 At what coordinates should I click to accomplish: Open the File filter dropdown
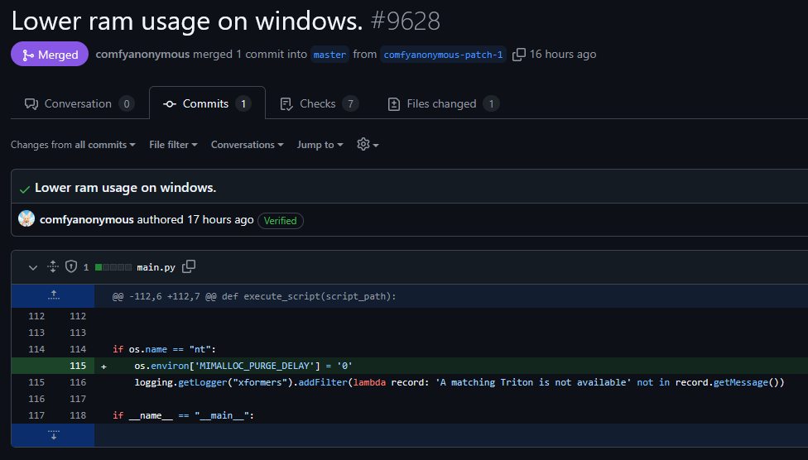point(173,145)
